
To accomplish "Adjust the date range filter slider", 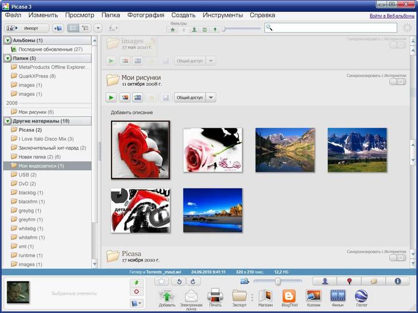I will pos(223,29).
